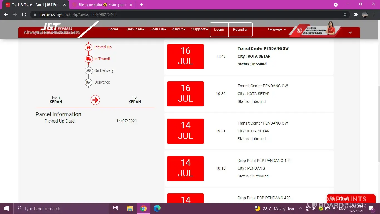Close the Track & Trace a Parcel tab
The width and height of the screenshot is (380, 214).
[65, 5]
